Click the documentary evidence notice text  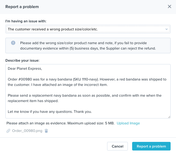click(x=88, y=46)
